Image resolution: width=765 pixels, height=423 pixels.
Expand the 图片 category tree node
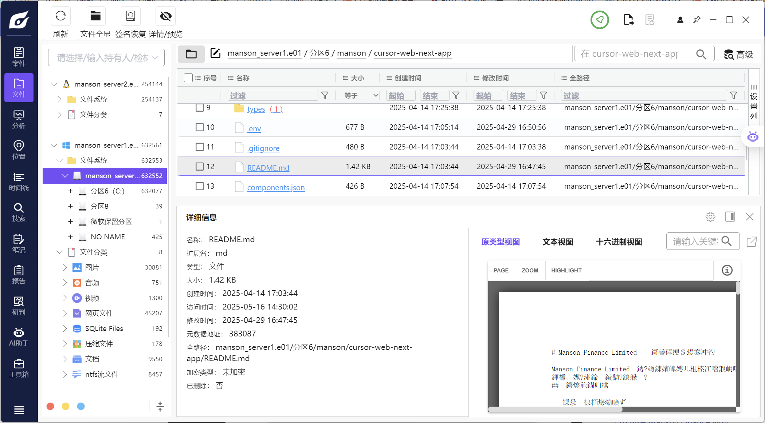click(x=64, y=267)
